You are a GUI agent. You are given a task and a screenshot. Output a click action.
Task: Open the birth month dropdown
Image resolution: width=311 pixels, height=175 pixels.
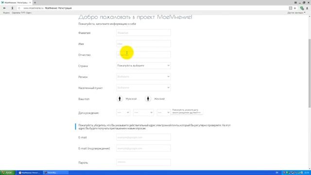pyautogui.click(x=143, y=112)
